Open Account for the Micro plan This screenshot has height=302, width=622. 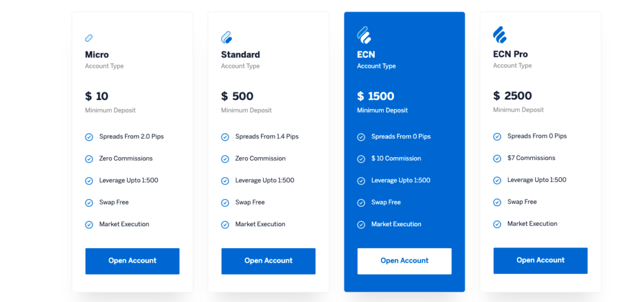132,261
